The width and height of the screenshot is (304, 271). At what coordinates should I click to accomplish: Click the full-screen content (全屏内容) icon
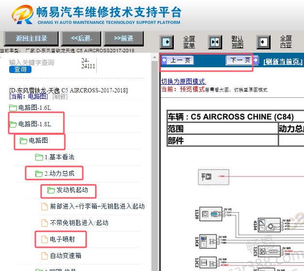pyautogui.click(x=263, y=42)
